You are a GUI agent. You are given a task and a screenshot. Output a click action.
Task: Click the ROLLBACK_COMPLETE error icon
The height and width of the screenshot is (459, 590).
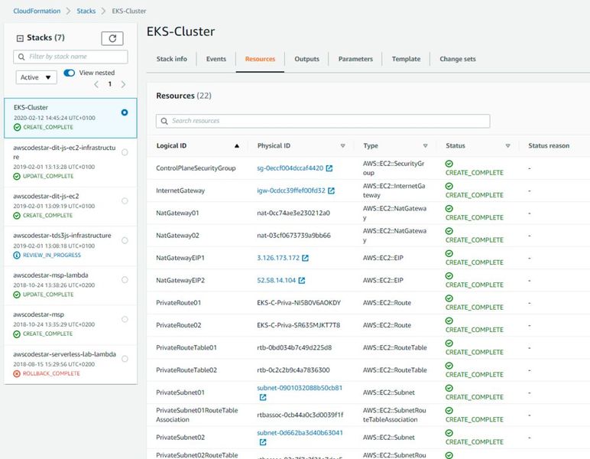point(17,373)
